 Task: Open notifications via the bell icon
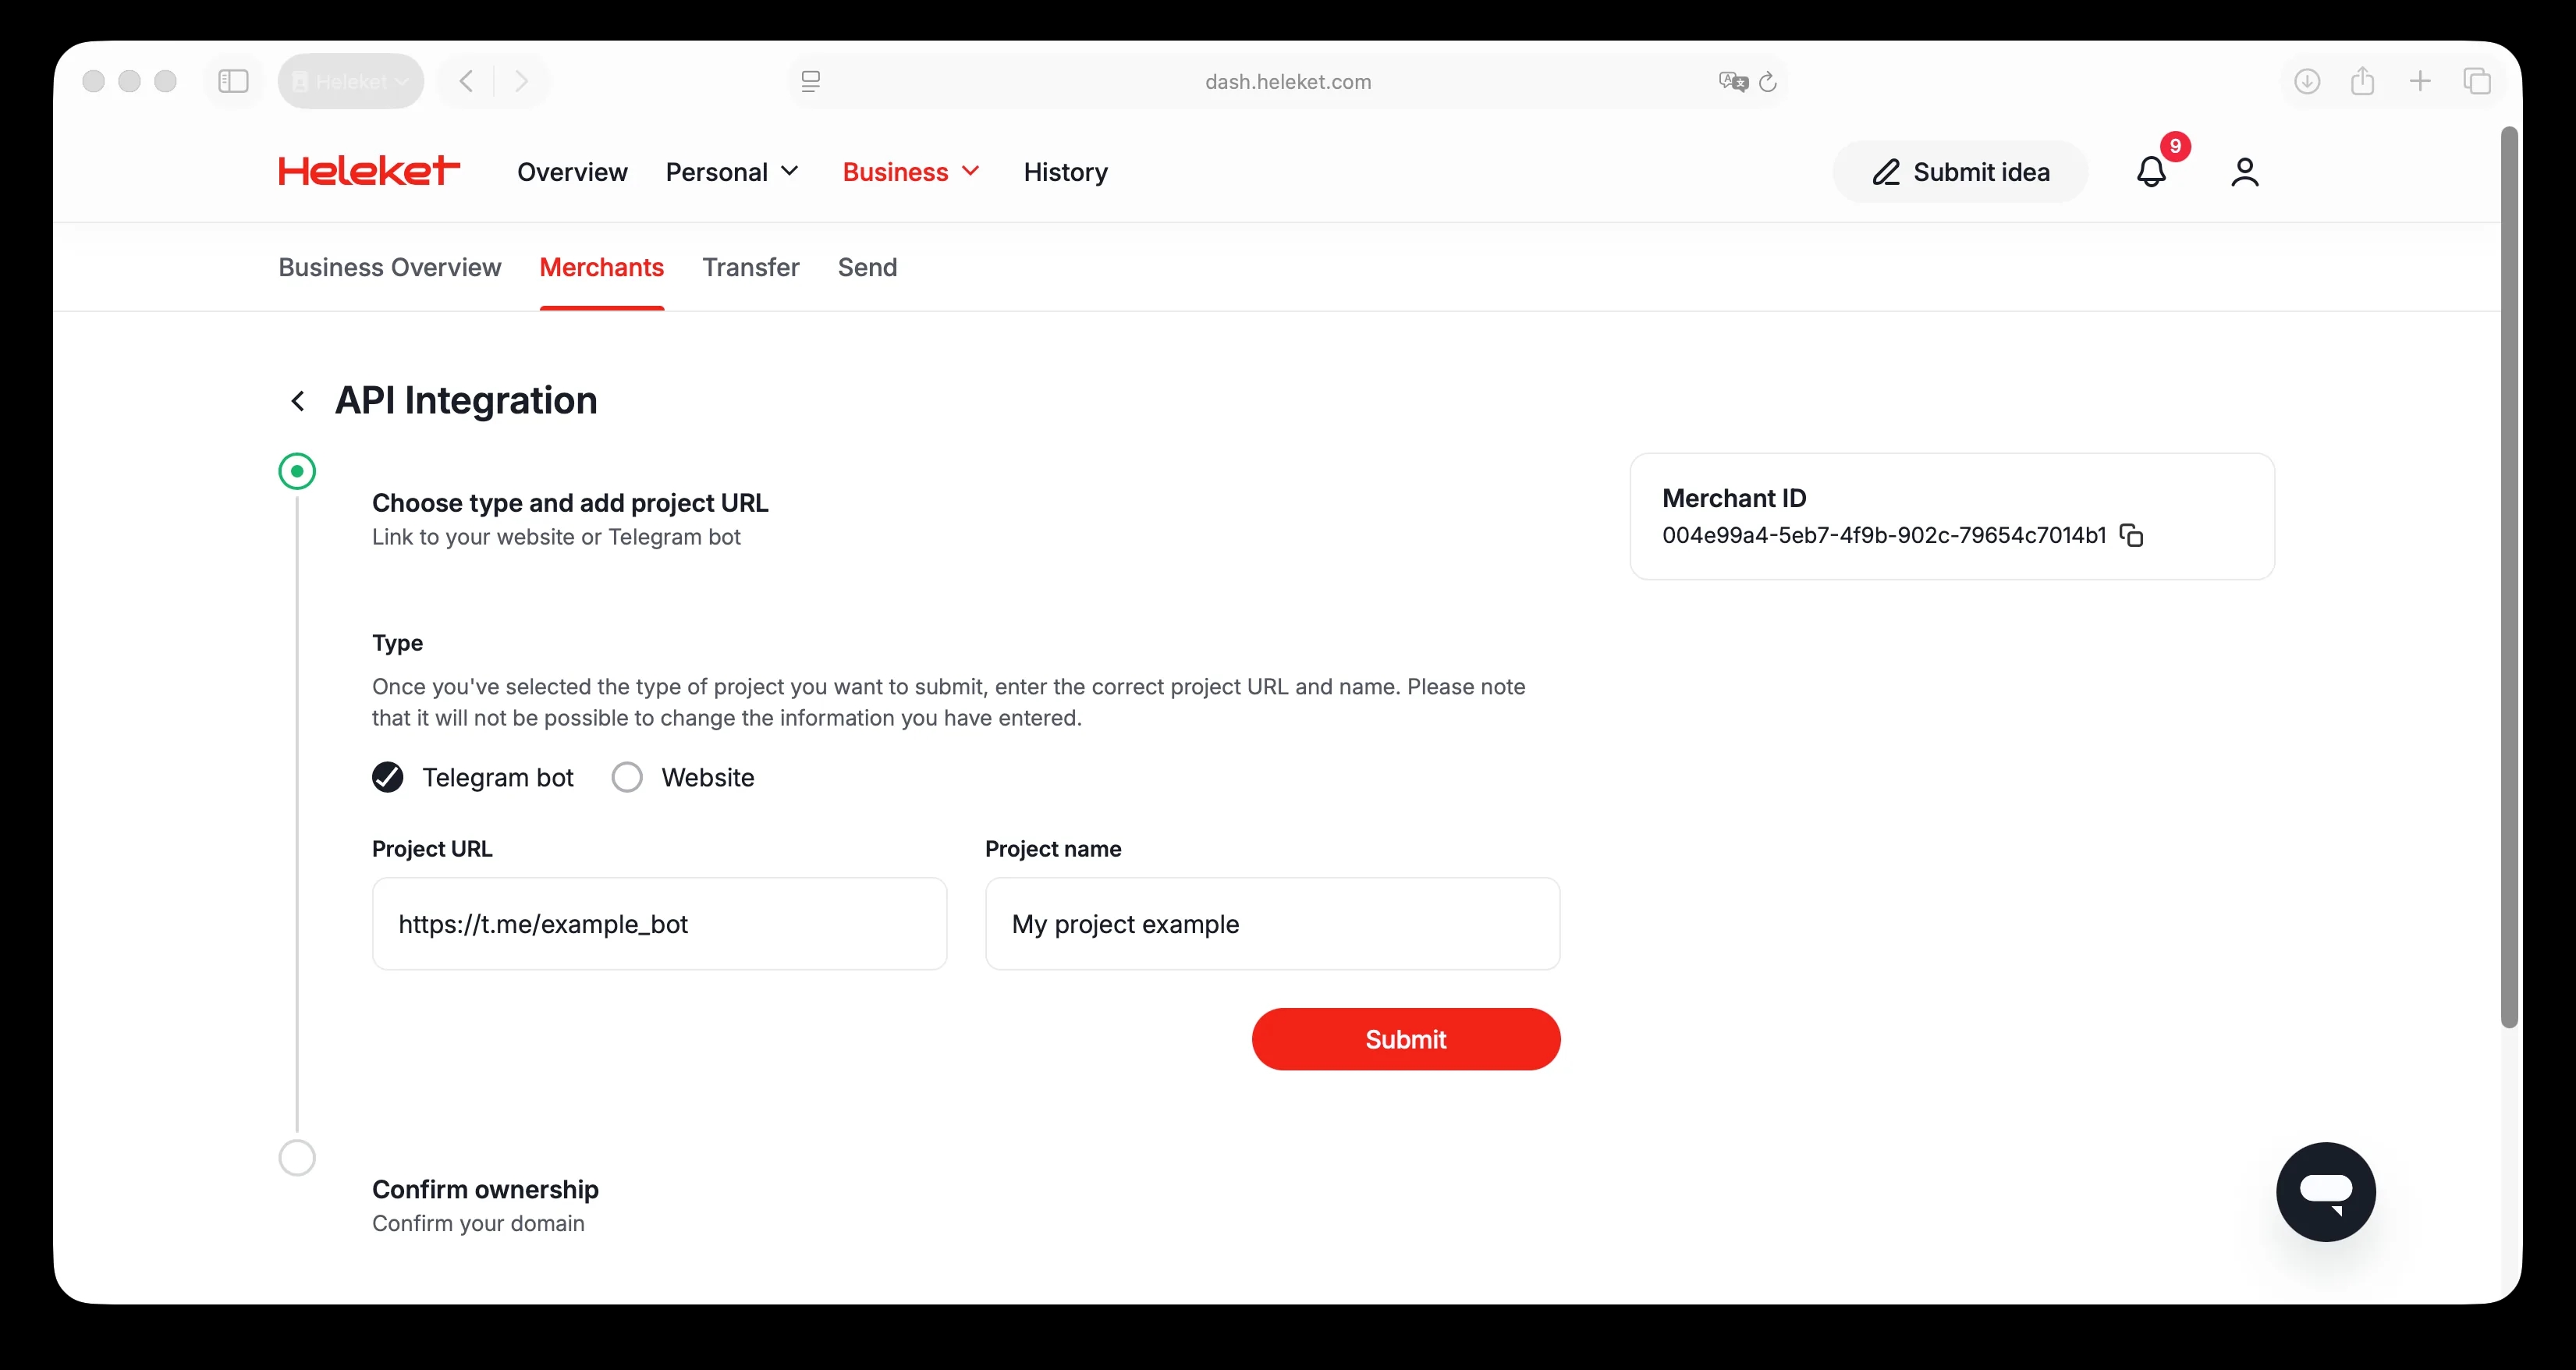[x=2150, y=172]
